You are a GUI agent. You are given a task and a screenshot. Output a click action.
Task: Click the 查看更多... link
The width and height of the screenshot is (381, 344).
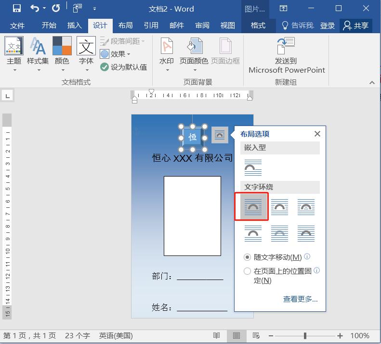tap(301, 299)
